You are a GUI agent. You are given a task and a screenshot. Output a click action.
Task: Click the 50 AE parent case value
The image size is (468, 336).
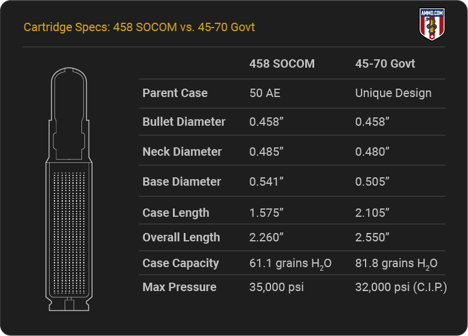tap(265, 93)
